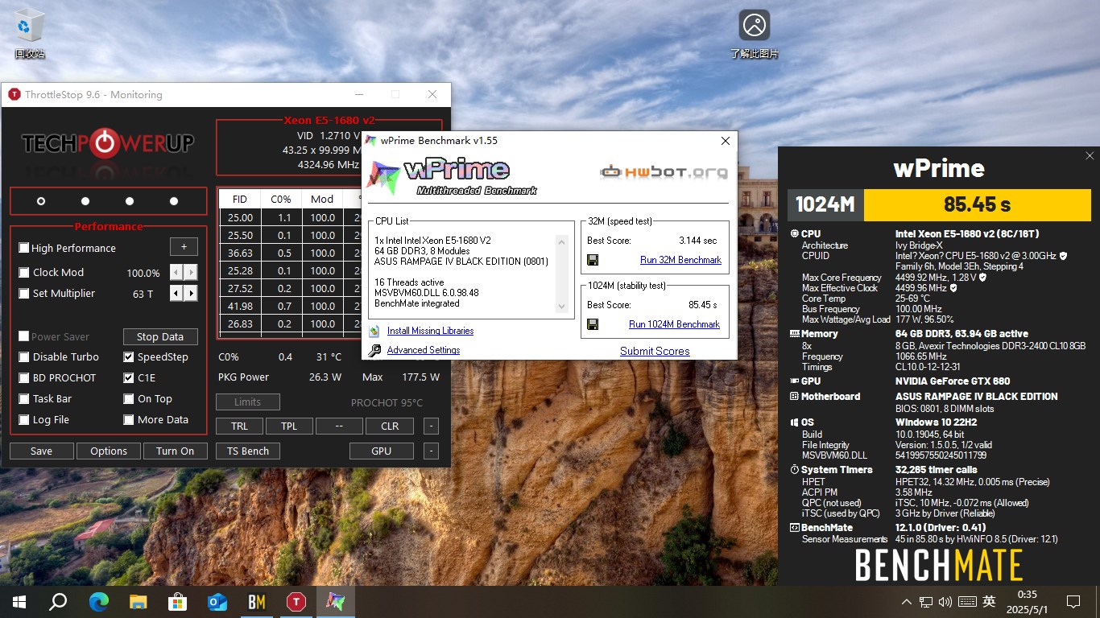Screen dimensions: 1100x618
Task: Click the Windows Start button
Action: pyautogui.click(x=19, y=602)
